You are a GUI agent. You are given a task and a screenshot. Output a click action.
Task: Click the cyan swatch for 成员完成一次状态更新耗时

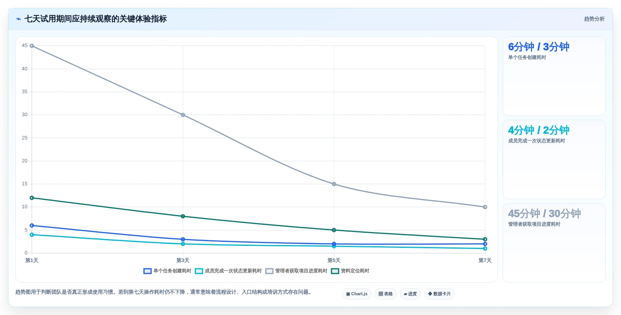coord(199,271)
